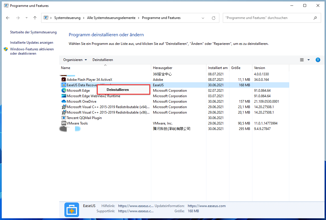Expand more view options arrow

(x=308, y=60)
